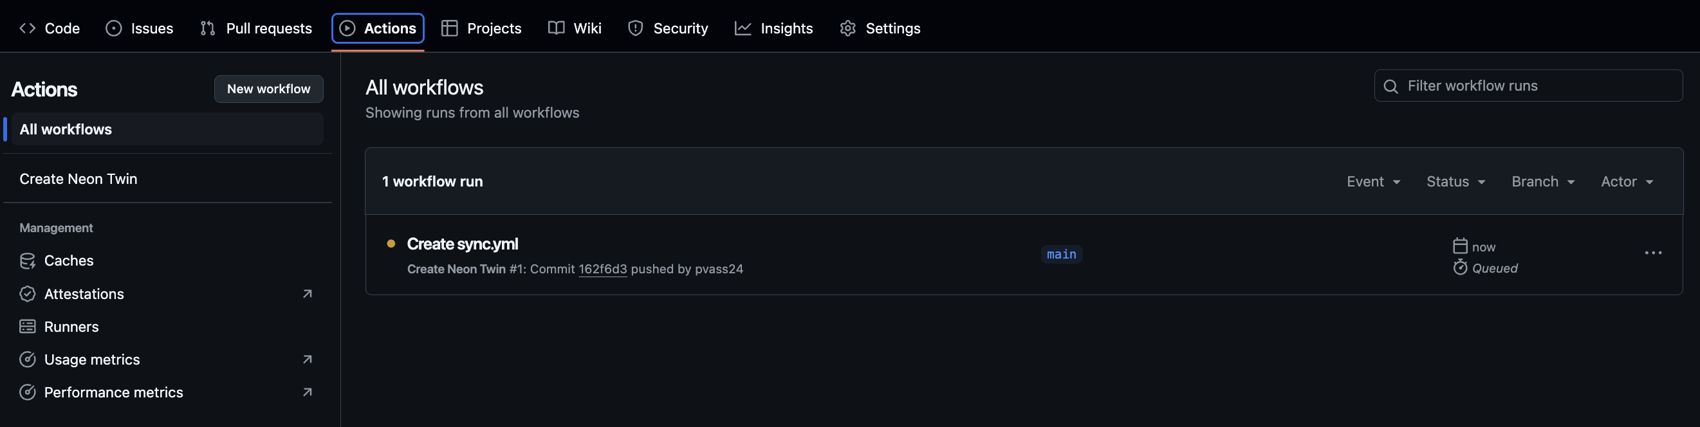The width and height of the screenshot is (1700, 427).
Task: Open the Create sync.yml workflow run
Action: point(462,244)
